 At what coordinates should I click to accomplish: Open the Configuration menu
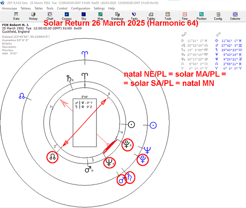pos(80,8)
